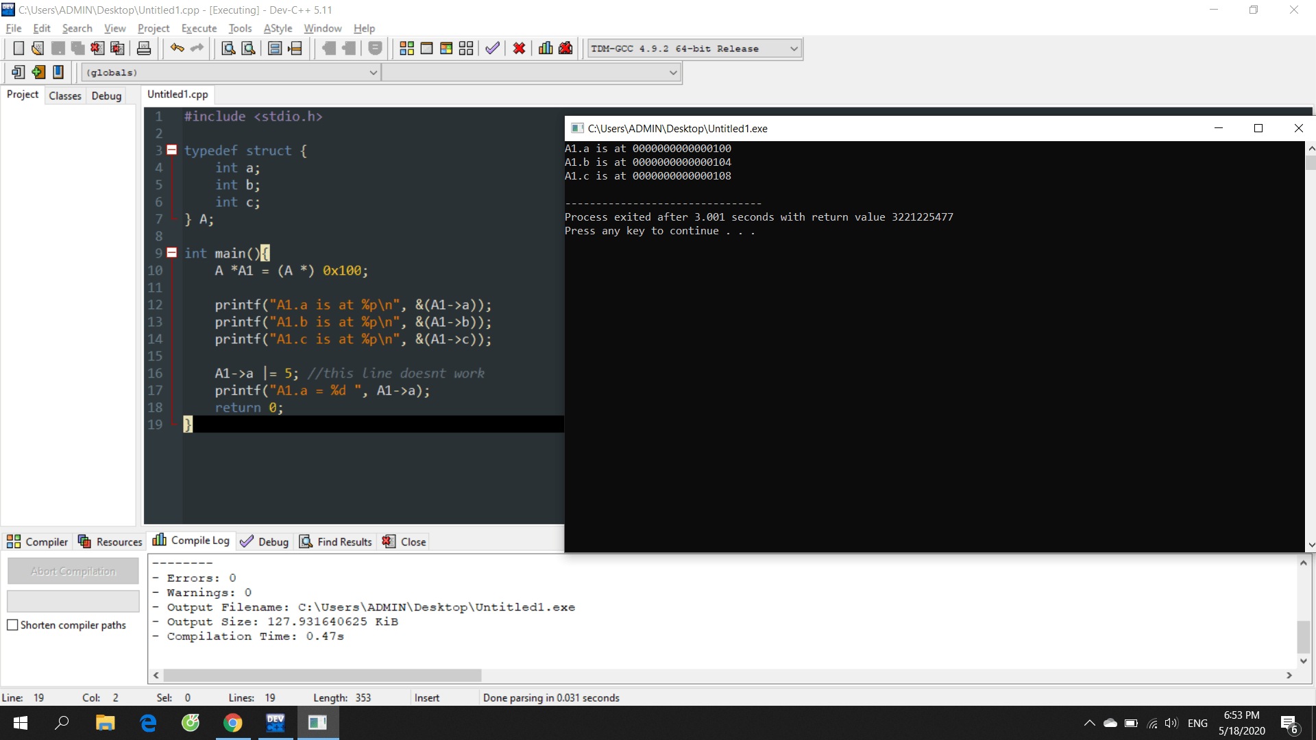Click the Print toolbar icon
The image size is (1316, 740).
coord(144,49)
